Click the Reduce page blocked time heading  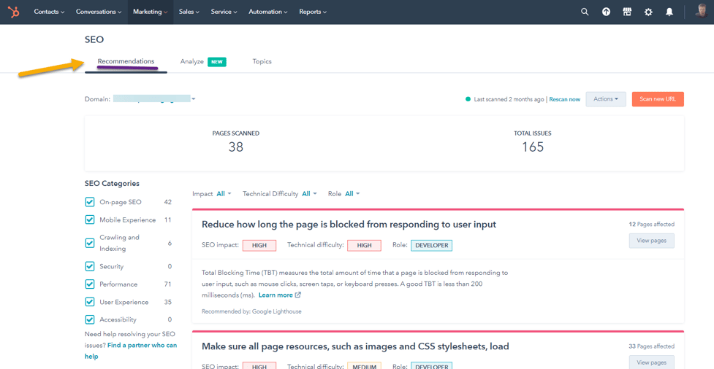tap(349, 225)
